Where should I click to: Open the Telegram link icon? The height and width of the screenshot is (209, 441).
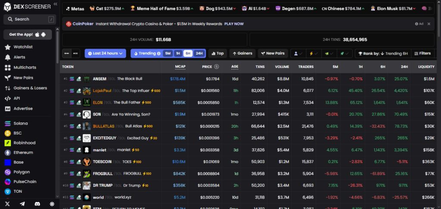pos(22,204)
